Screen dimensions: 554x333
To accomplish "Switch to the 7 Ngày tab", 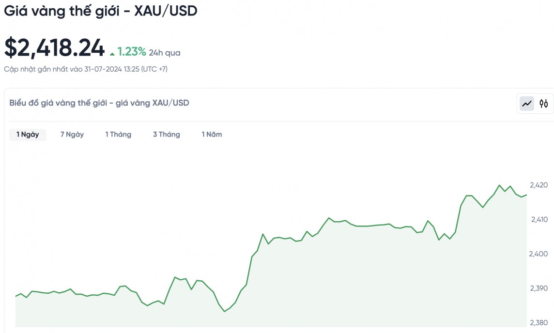I will [x=72, y=135].
